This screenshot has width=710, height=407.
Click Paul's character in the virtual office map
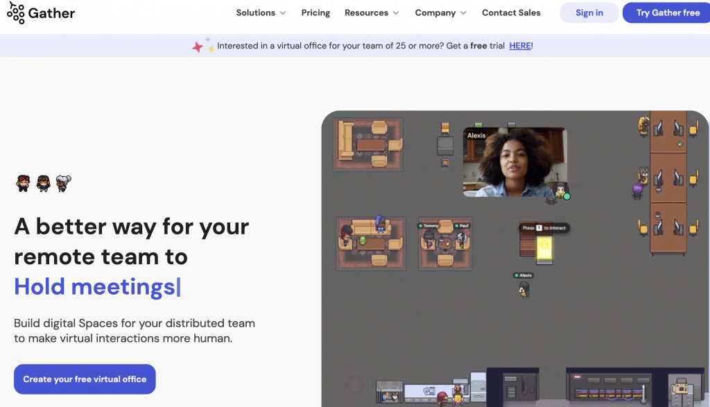[x=462, y=241]
